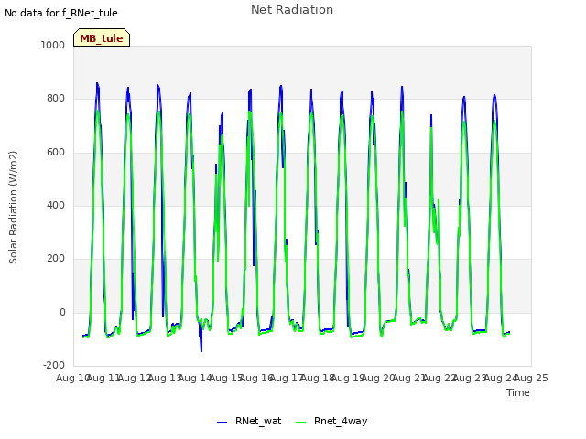Click the green Rnet_4way legend swatch
The height and width of the screenshot is (439, 586).
[x=300, y=423]
